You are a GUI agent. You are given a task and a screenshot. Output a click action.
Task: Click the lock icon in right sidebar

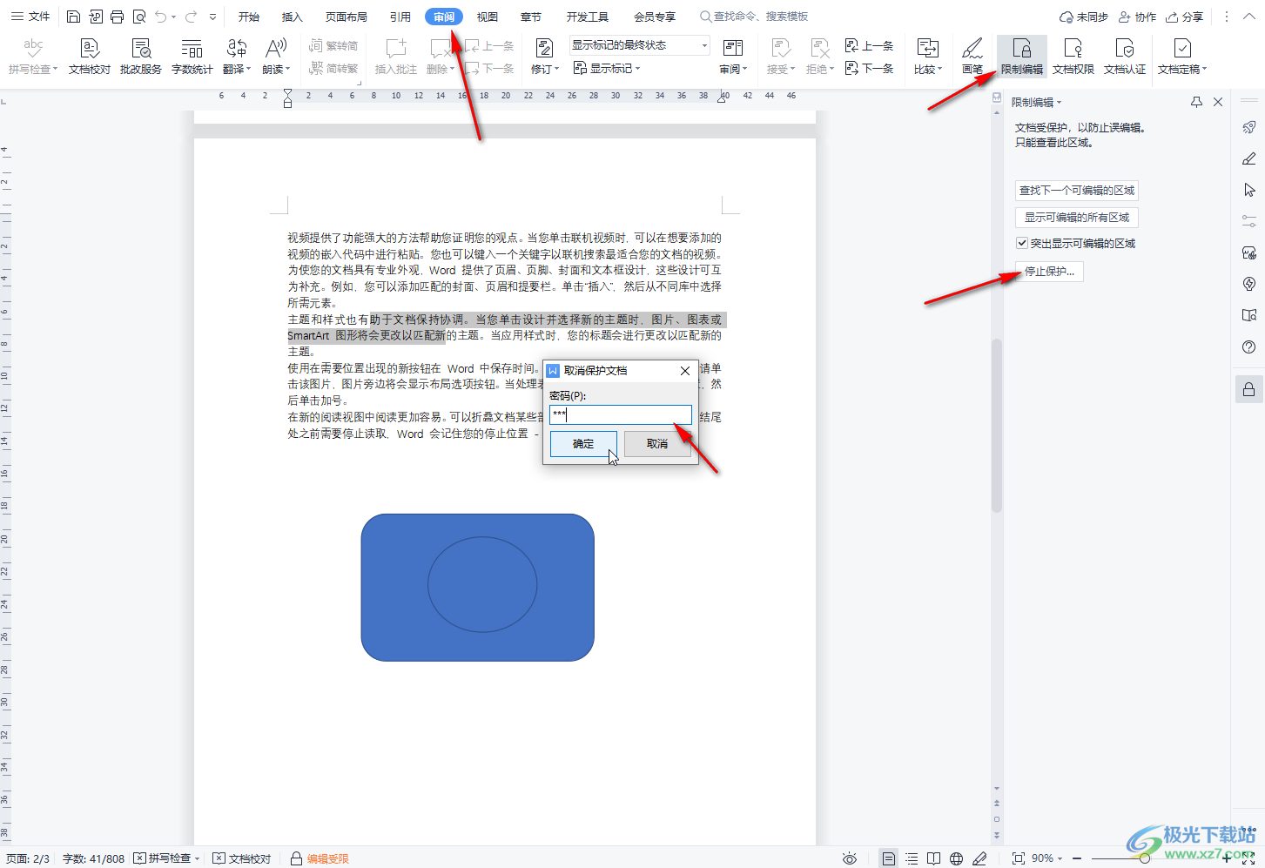click(1248, 389)
